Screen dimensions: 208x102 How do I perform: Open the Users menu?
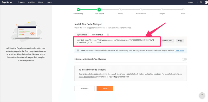(x=41, y=2)
